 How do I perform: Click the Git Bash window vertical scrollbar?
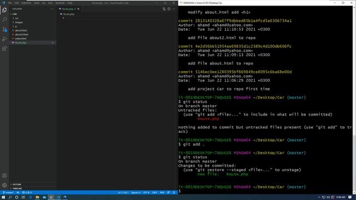[x=354, y=100]
